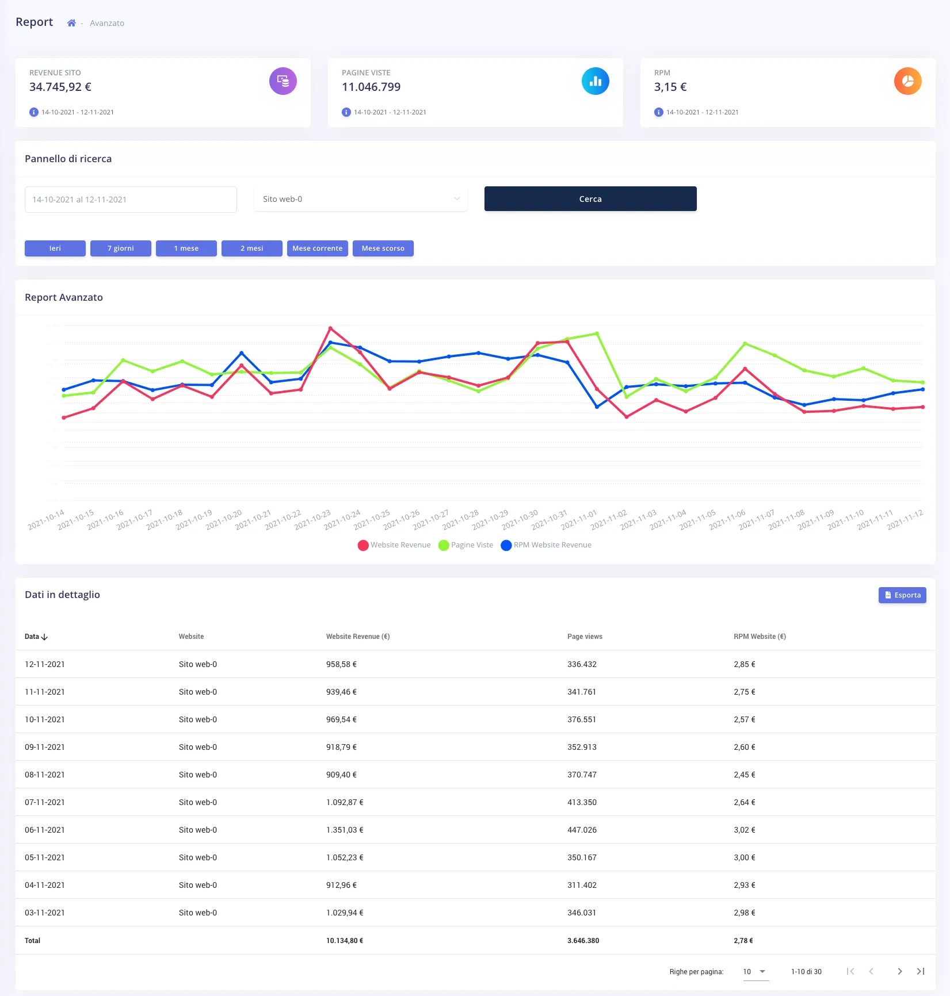Click the 03-11-2021 date cell
The image size is (950, 996).
click(45, 913)
